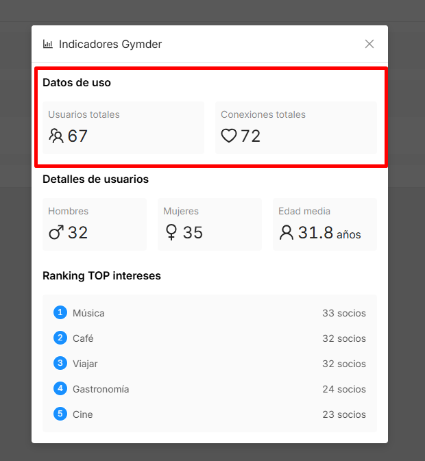Click the heart icon beside 72
Screen dimensions: 425x461
pos(229,136)
